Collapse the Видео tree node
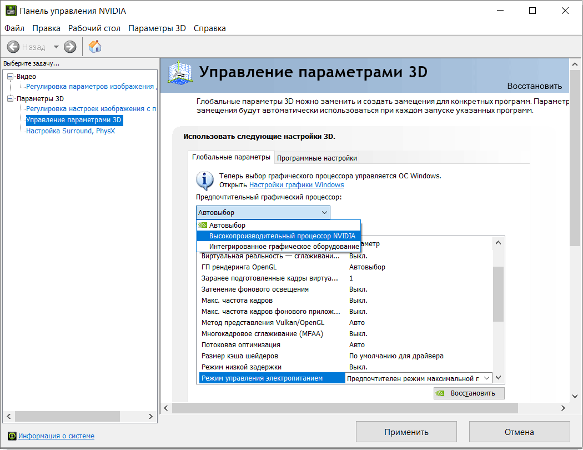Viewport: 583px width, 450px height. 10,76
